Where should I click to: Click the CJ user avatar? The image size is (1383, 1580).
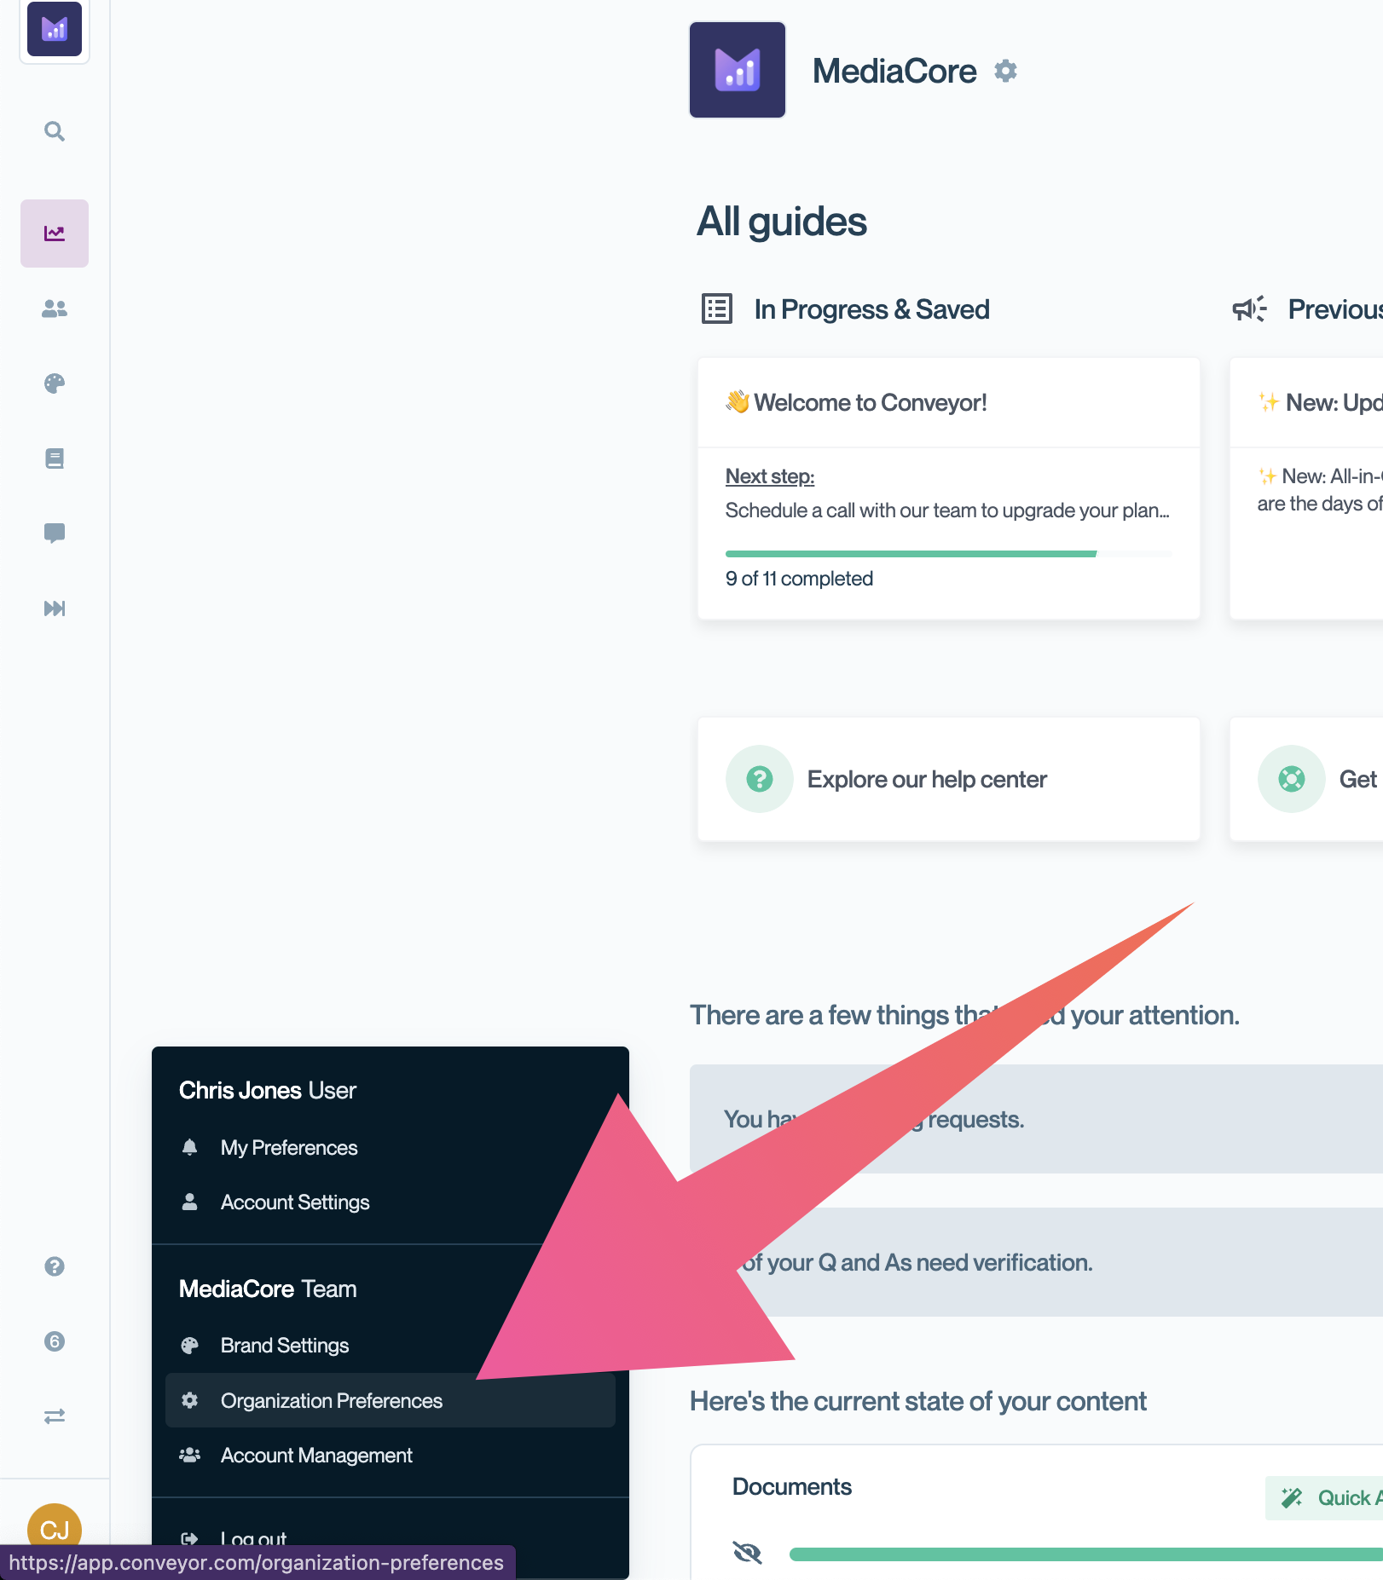(55, 1529)
